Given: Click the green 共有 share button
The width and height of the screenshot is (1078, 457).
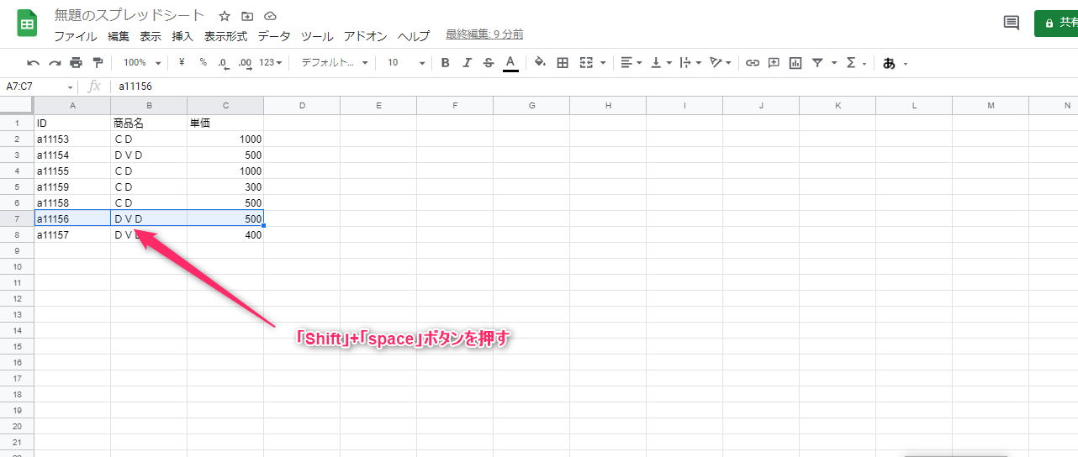Looking at the screenshot, I should pos(1056,23).
